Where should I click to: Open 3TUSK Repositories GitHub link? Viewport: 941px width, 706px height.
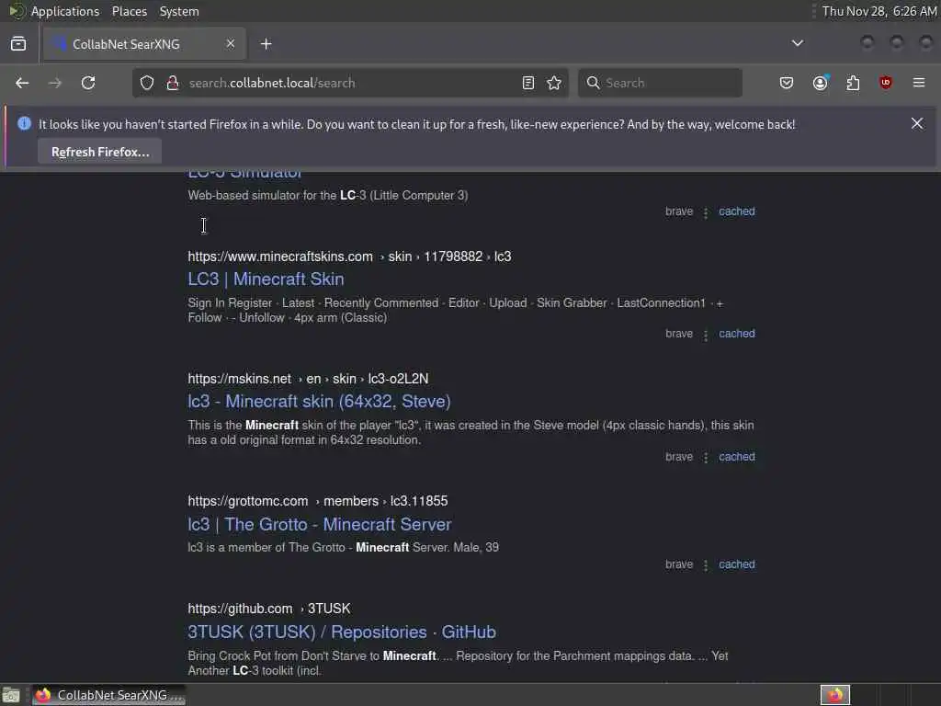pyautogui.click(x=342, y=632)
